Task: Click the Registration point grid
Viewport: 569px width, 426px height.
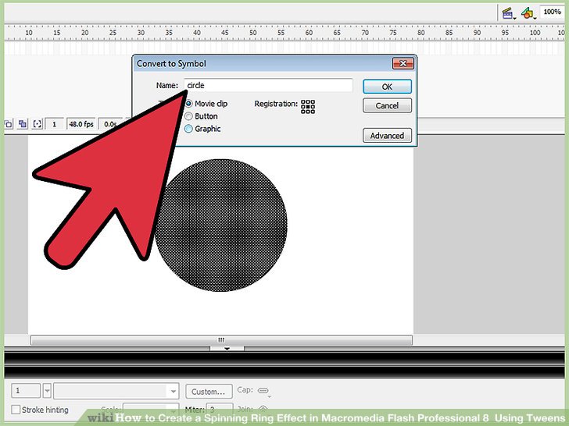Action: [308, 107]
